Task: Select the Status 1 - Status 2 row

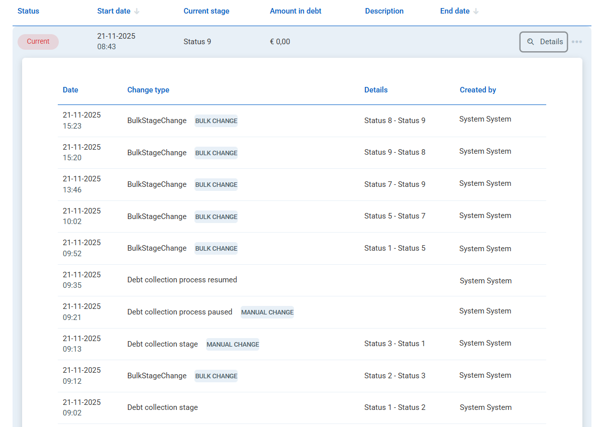Action: [x=394, y=407]
